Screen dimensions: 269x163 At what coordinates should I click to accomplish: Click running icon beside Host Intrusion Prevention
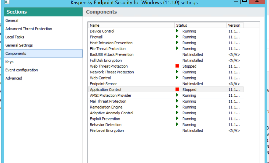(x=177, y=43)
